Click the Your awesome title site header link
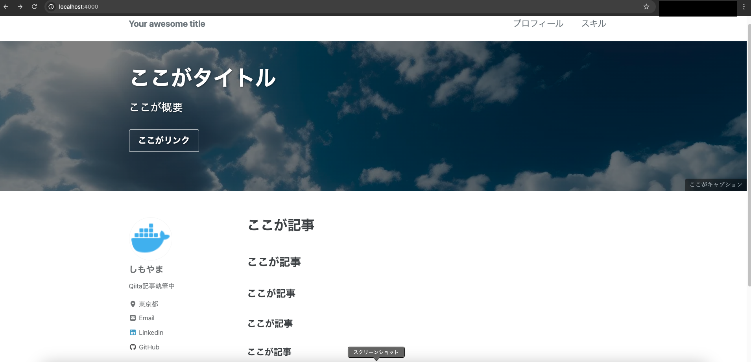This screenshot has height=362, width=751. [x=167, y=24]
